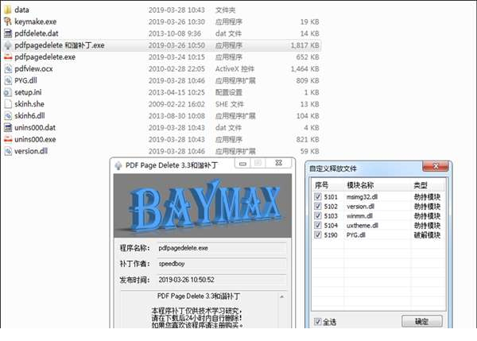Uncheck the 5101 msimg32.dll checkbox
This screenshot has width=477, height=341.
click(317, 196)
